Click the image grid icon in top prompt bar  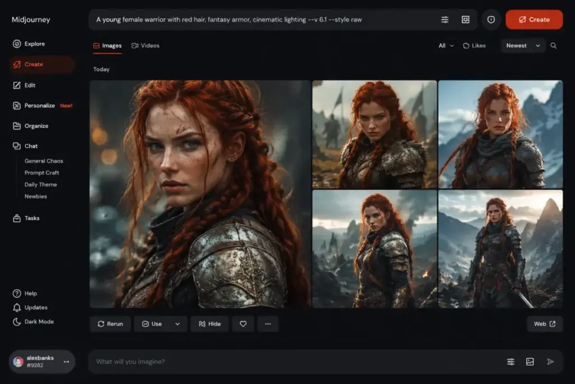[x=466, y=20]
